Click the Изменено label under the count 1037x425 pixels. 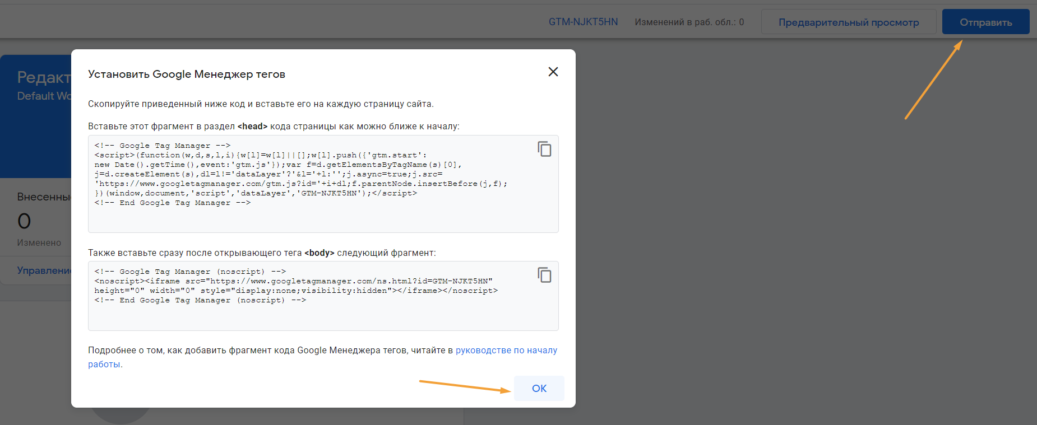(39, 243)
